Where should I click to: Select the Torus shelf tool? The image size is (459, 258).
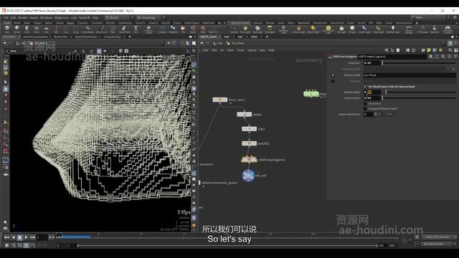(x=37, y=29)
